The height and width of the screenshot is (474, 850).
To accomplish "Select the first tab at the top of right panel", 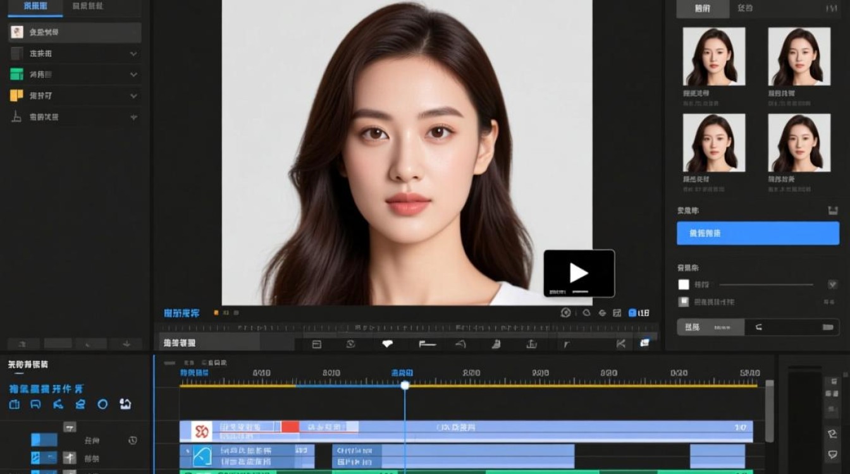I will pyautogui.click(x=702, y=9).
